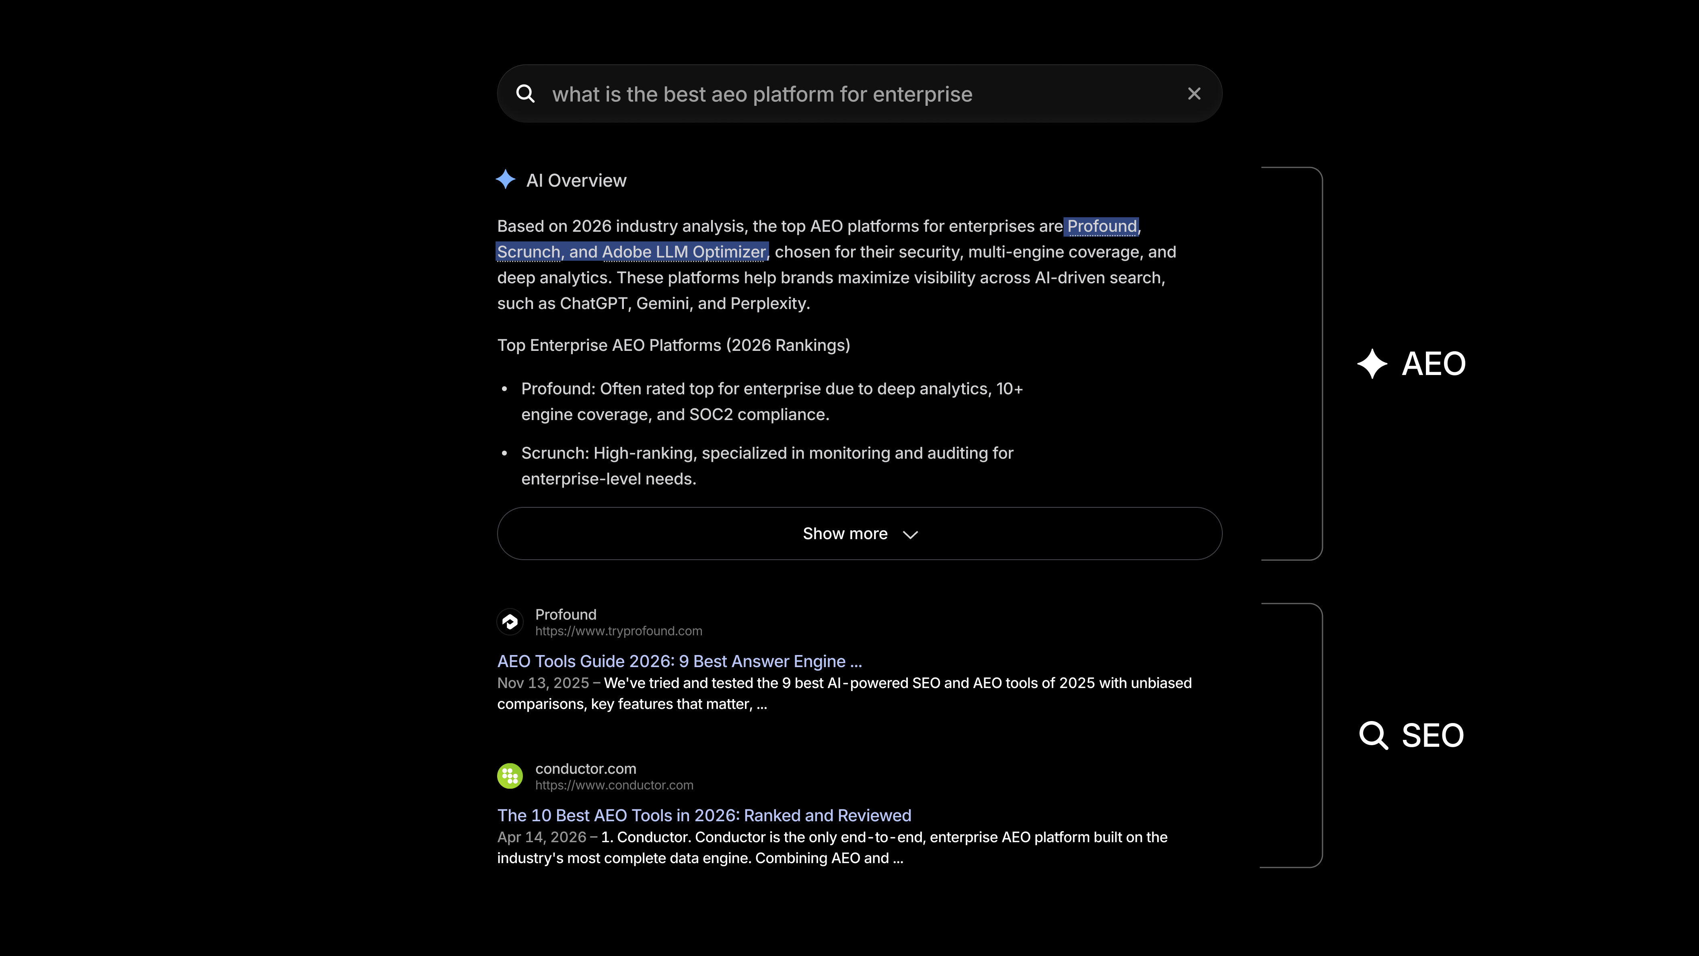Image resolution: width=1699 pixels, height=956 pixels.
Task: Click the Apr 14, 2026 result snippet
Action: click(832, 848)
